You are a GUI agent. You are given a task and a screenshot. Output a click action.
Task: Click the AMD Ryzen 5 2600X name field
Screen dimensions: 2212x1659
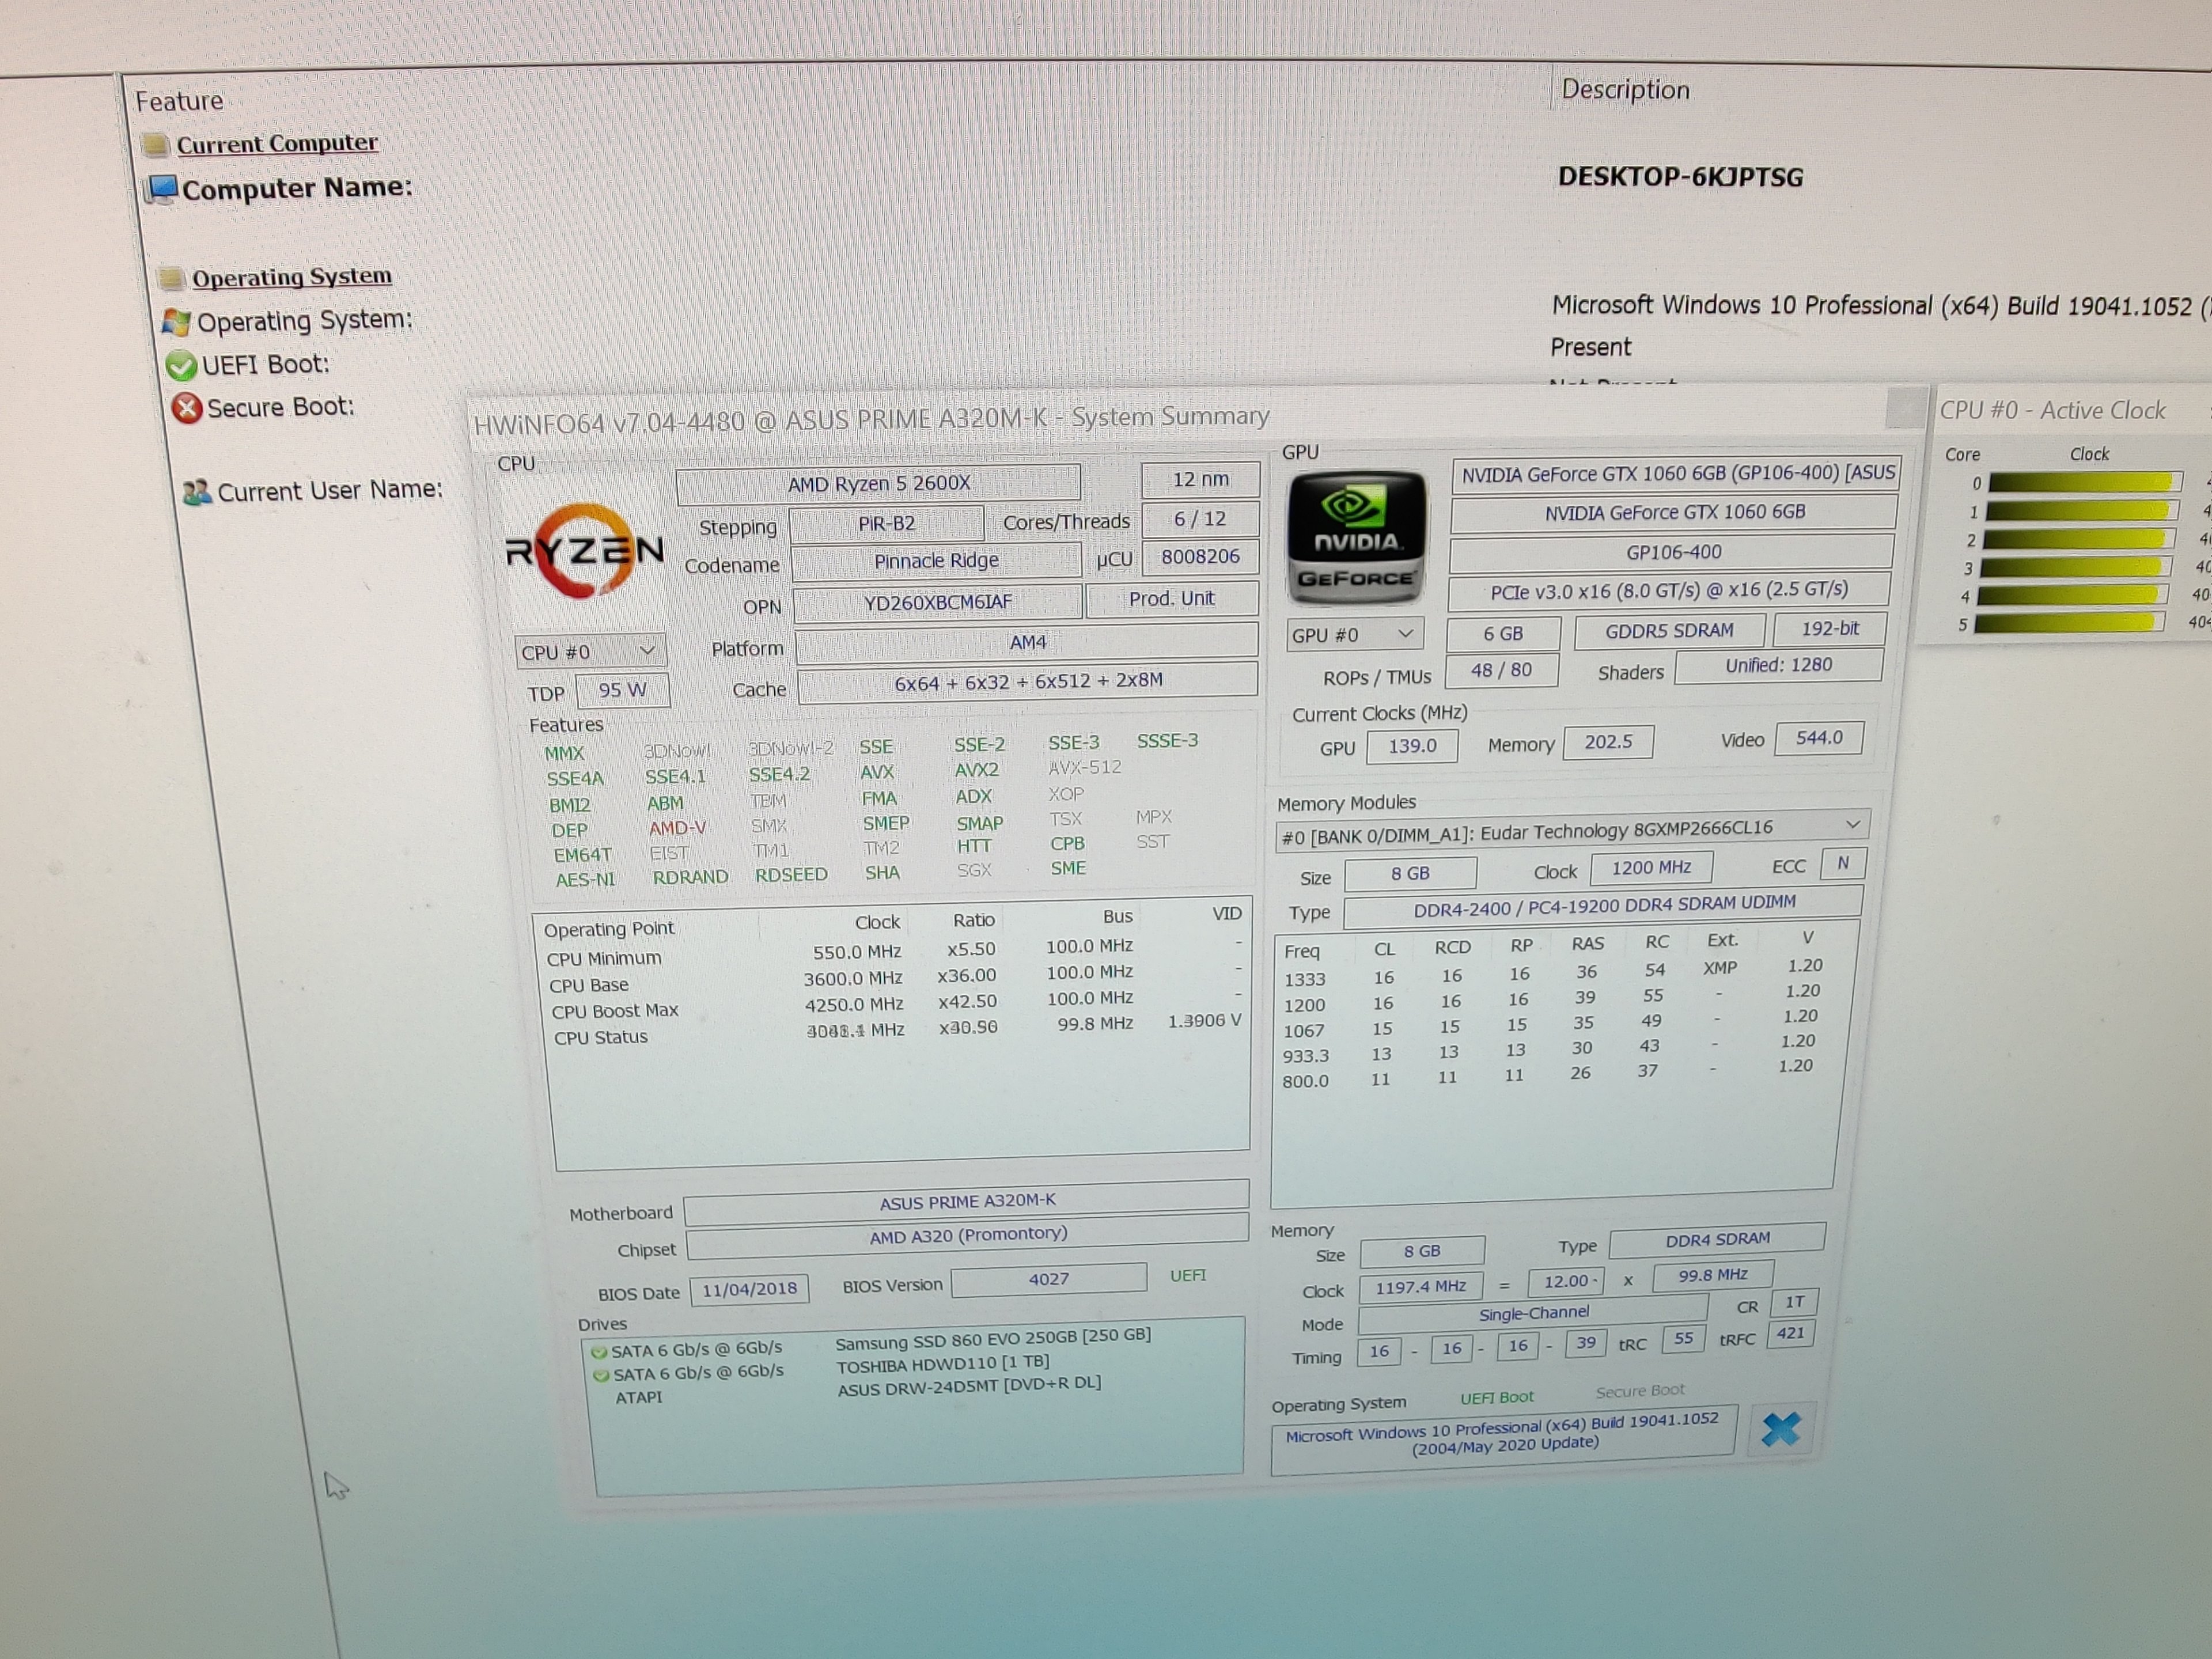[878, 484]
